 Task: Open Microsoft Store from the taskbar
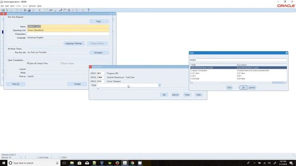point(80,163)
